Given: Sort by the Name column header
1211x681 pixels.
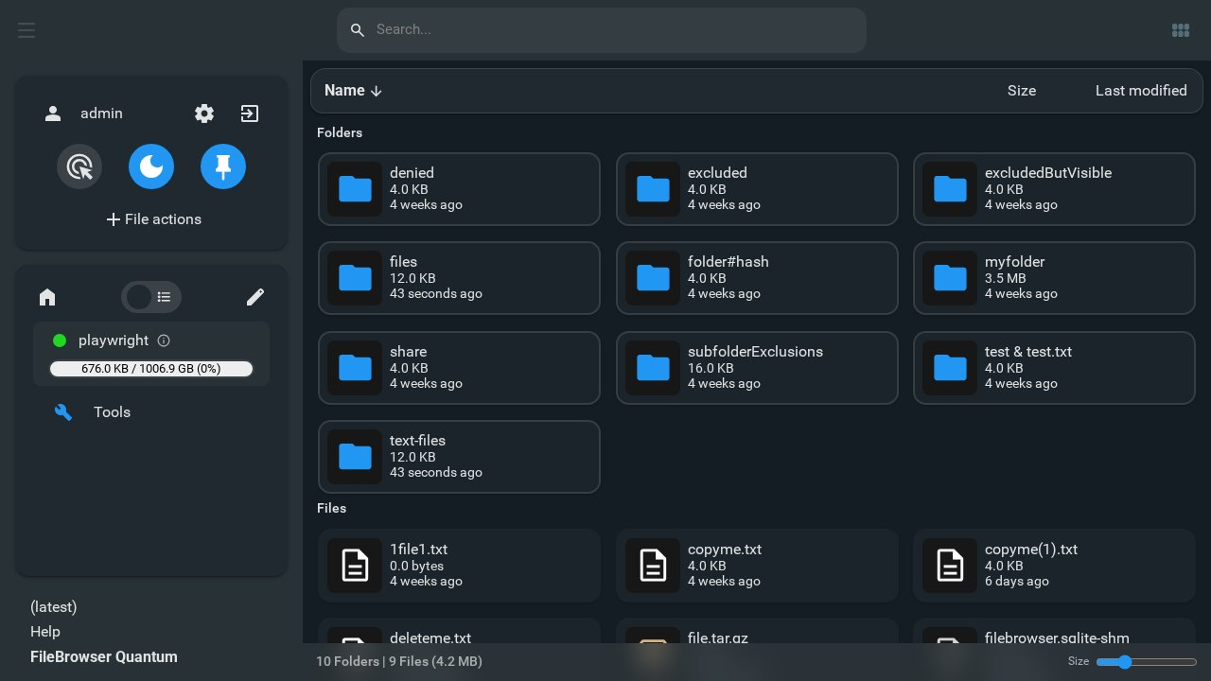Looking at the screenshot, I should click(x=353, y=91).
